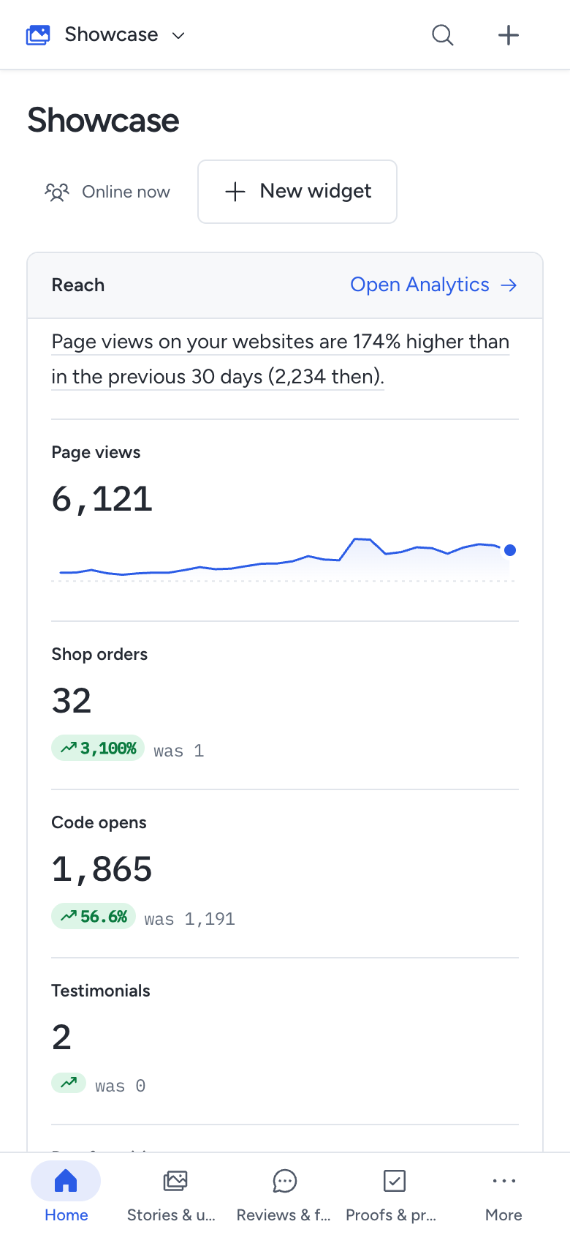Open the Reviews & f... tab
The image size is (570, 1235).
[x=284, y=1194]
